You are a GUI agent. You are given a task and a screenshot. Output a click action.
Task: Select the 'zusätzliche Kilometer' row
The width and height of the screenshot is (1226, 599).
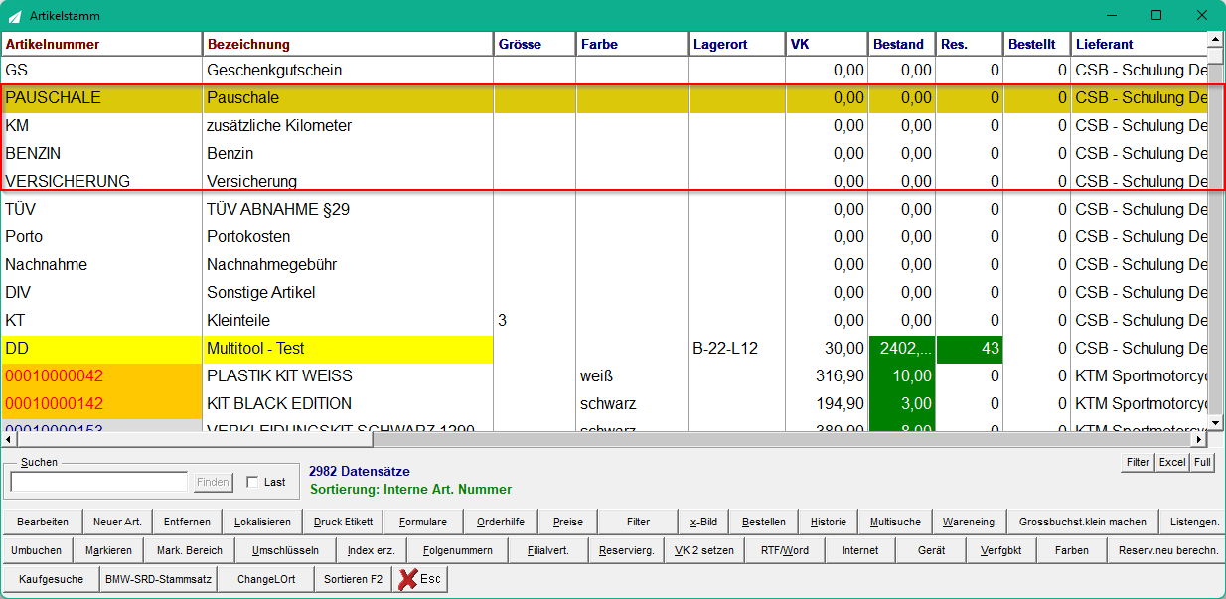coord(604,126)
